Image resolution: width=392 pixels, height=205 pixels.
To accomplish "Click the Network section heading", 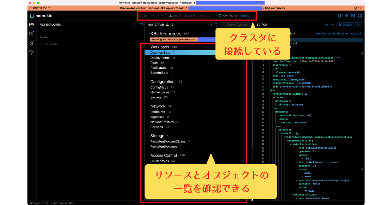I will tap(158, 106).
